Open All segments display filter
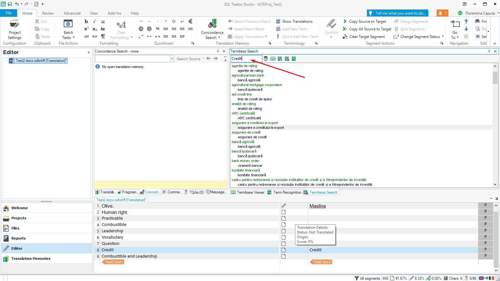Viewport: 500px width, 281px height. coord(367,278)
